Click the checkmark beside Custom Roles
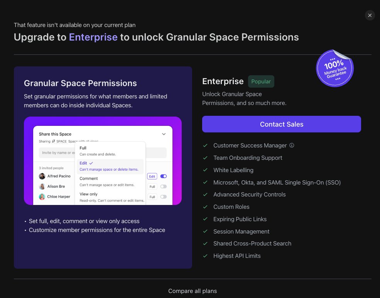Viewport: 380px width, 298px height. 205,207
